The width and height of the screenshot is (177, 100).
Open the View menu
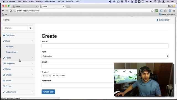tap(31, 1)
